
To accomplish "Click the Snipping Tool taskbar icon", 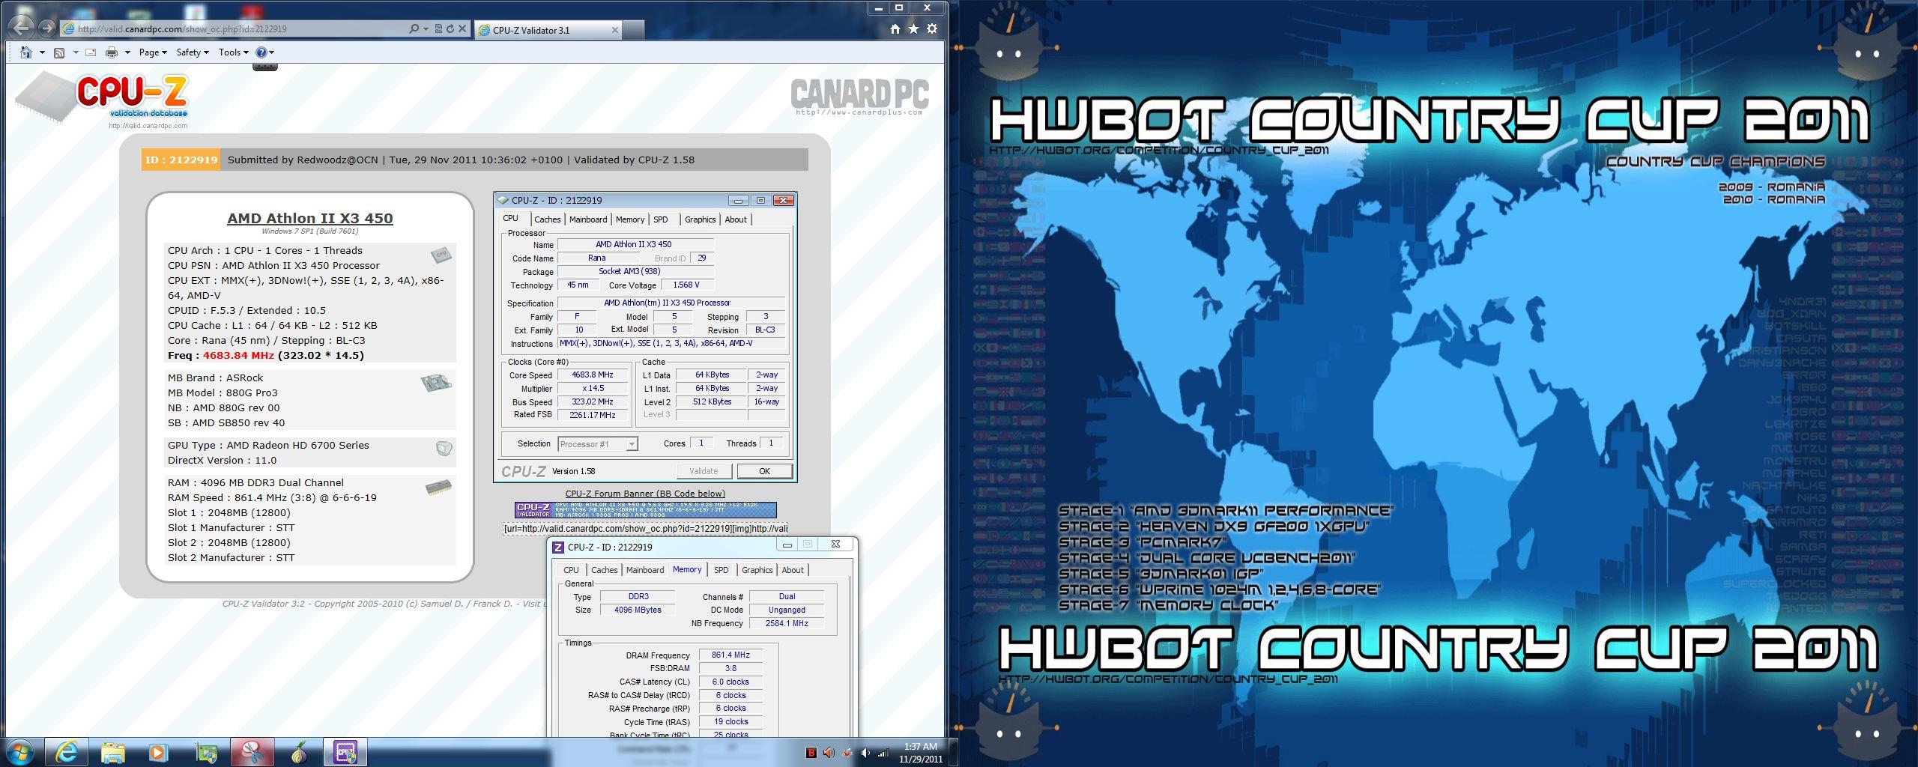I will pos(252,752).
